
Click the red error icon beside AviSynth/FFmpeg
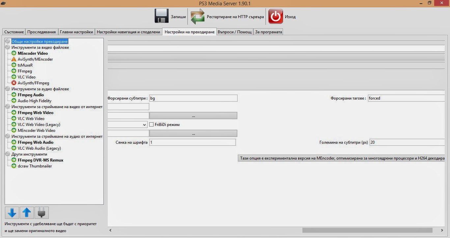pyautogui.click(x=14, y=83)
